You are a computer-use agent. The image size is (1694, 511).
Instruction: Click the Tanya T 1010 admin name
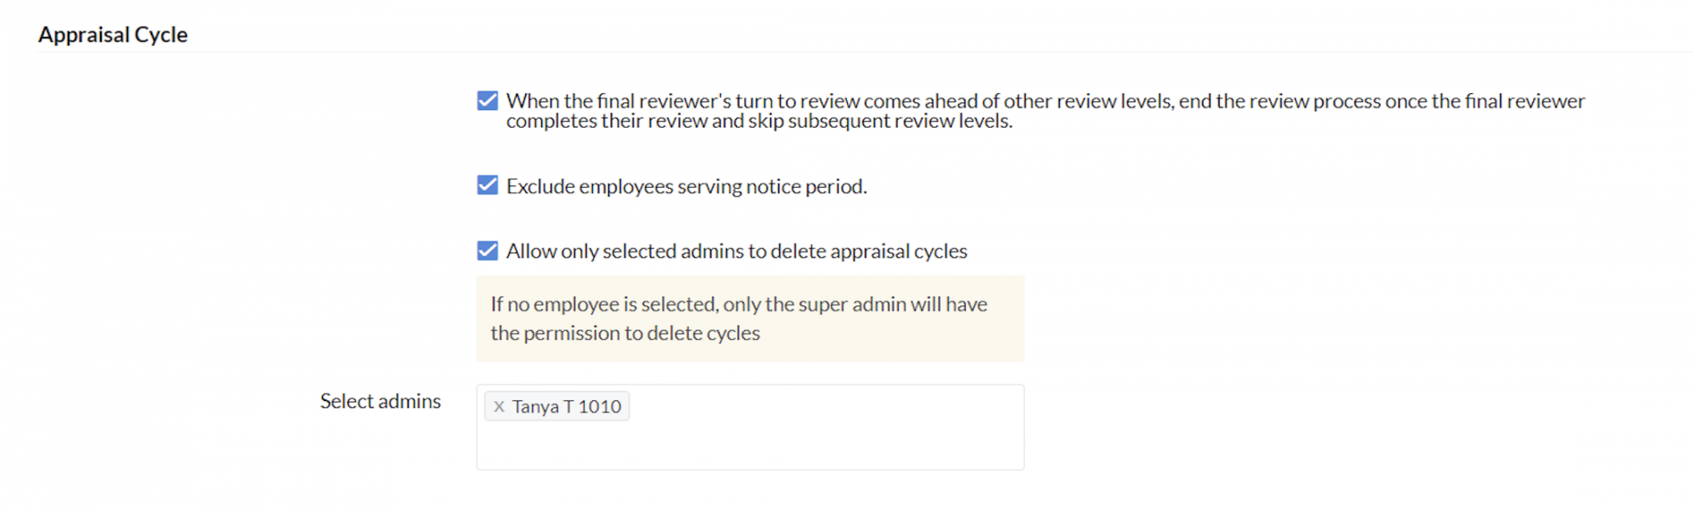click(566, 407)
